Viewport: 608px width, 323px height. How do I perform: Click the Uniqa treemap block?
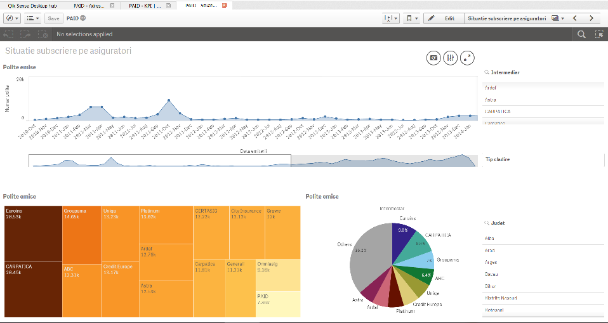120,234
